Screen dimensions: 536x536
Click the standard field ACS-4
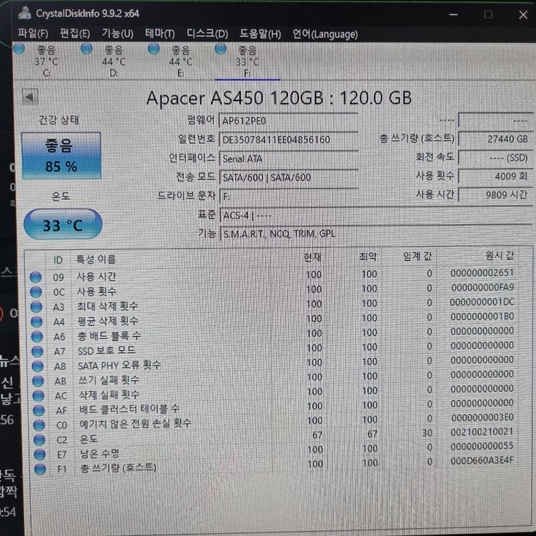[376, 215]
